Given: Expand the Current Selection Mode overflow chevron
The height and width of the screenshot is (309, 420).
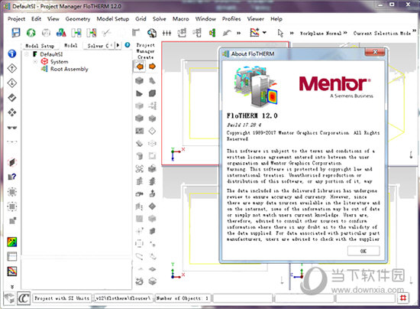Looking at the screenshot, I should point(415,31).
